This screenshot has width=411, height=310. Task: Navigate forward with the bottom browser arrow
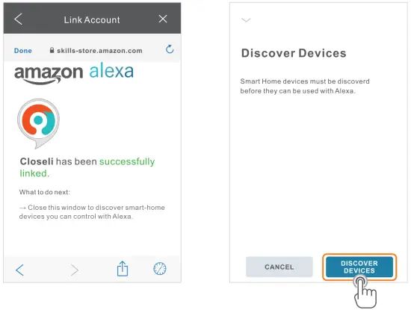[75, 270]
